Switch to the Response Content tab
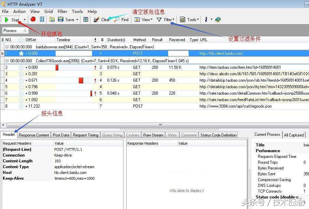Viewport: 309px width, 209px height. click(34, 135)
